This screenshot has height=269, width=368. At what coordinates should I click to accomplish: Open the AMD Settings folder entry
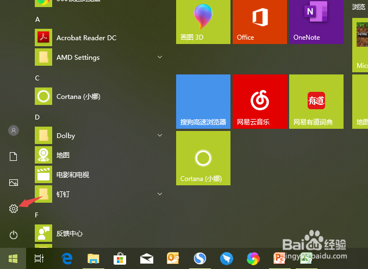pyautogui.click(x=99, y=57)
